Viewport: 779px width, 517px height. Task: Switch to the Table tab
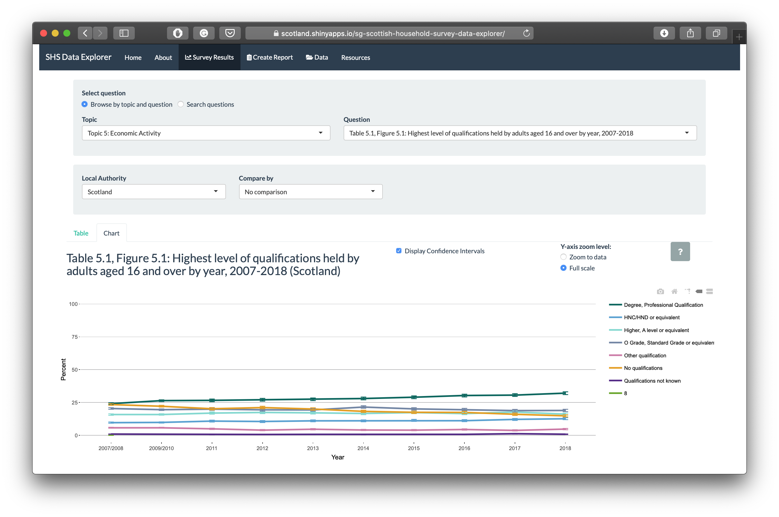pos(81,233)
